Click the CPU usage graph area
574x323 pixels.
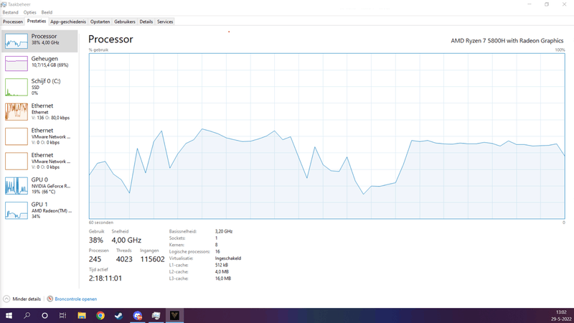tap(326, 136)
